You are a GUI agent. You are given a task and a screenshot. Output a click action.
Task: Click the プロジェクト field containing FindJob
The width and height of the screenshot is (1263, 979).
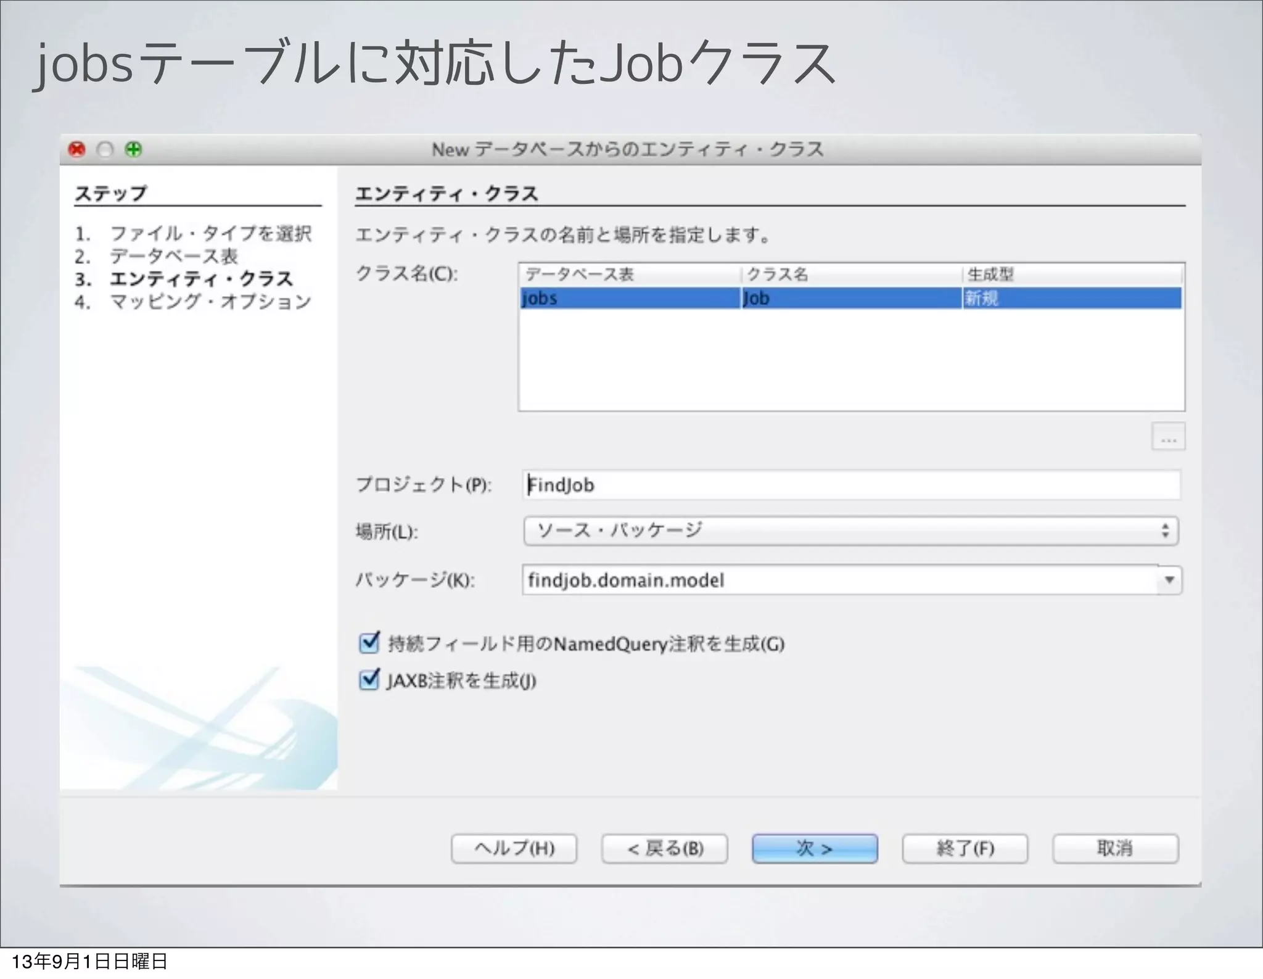click(850, 485)
